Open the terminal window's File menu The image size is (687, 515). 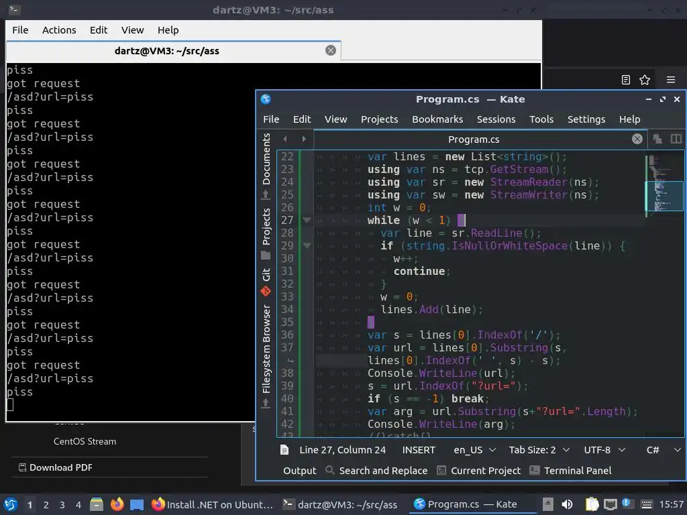coord(20,30)
